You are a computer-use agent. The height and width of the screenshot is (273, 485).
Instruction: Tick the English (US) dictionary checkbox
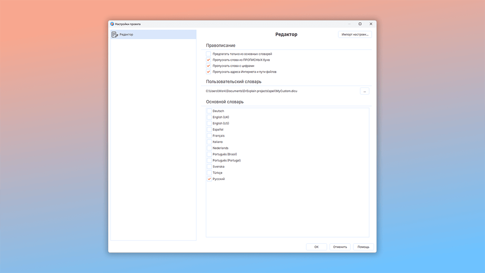[209, 124]
